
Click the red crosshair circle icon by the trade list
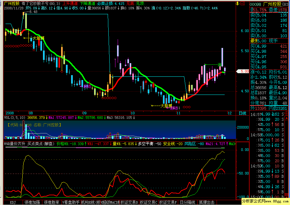point(287,113)
